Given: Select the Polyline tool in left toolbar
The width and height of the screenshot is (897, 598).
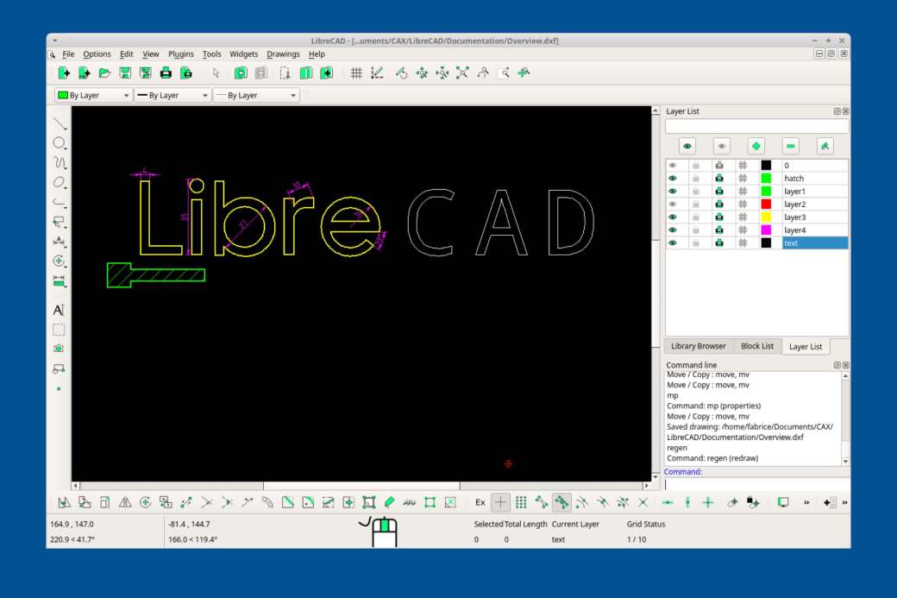Looking at the screenshot, I should point(60,202).
